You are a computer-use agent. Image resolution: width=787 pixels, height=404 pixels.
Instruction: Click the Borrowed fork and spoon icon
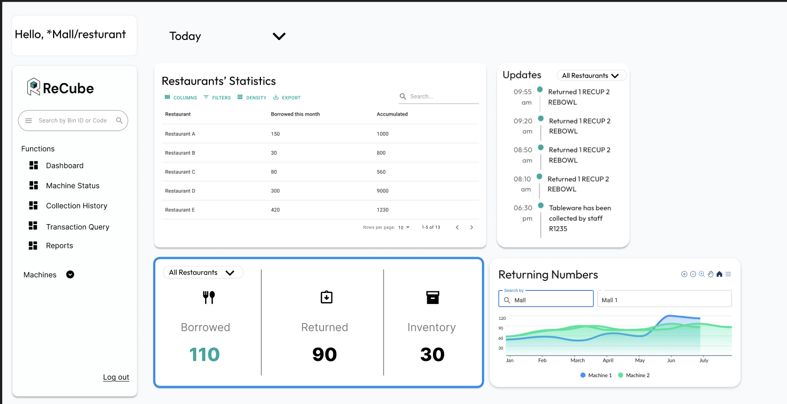[x=209, y=298]
